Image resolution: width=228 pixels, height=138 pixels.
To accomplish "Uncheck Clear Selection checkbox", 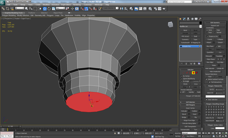I will [206, 100].
